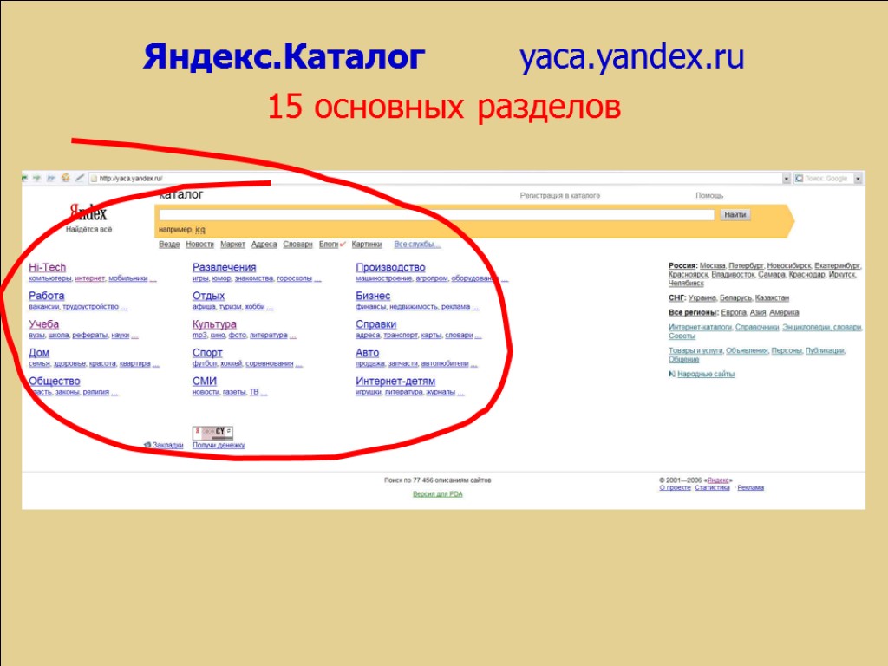Image resolution: width=888 pixels, height=666 pixels.
Task: Open the СМИ catalog section
Action: [x=205, y=382]
